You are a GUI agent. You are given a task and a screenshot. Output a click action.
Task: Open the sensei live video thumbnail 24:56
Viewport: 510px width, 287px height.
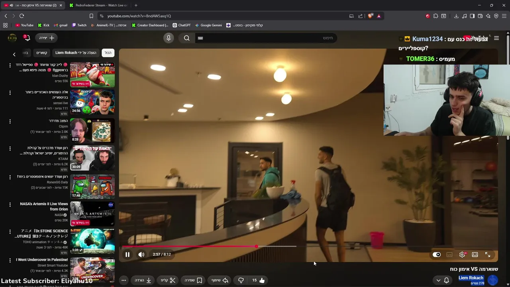pyautogui.click(x=92, y=102)
